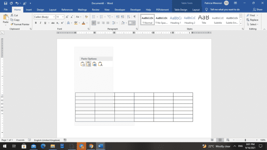Justify paragraph text
Image resolution: width=267 pixels, height=150 pixels.
point(108,23)
